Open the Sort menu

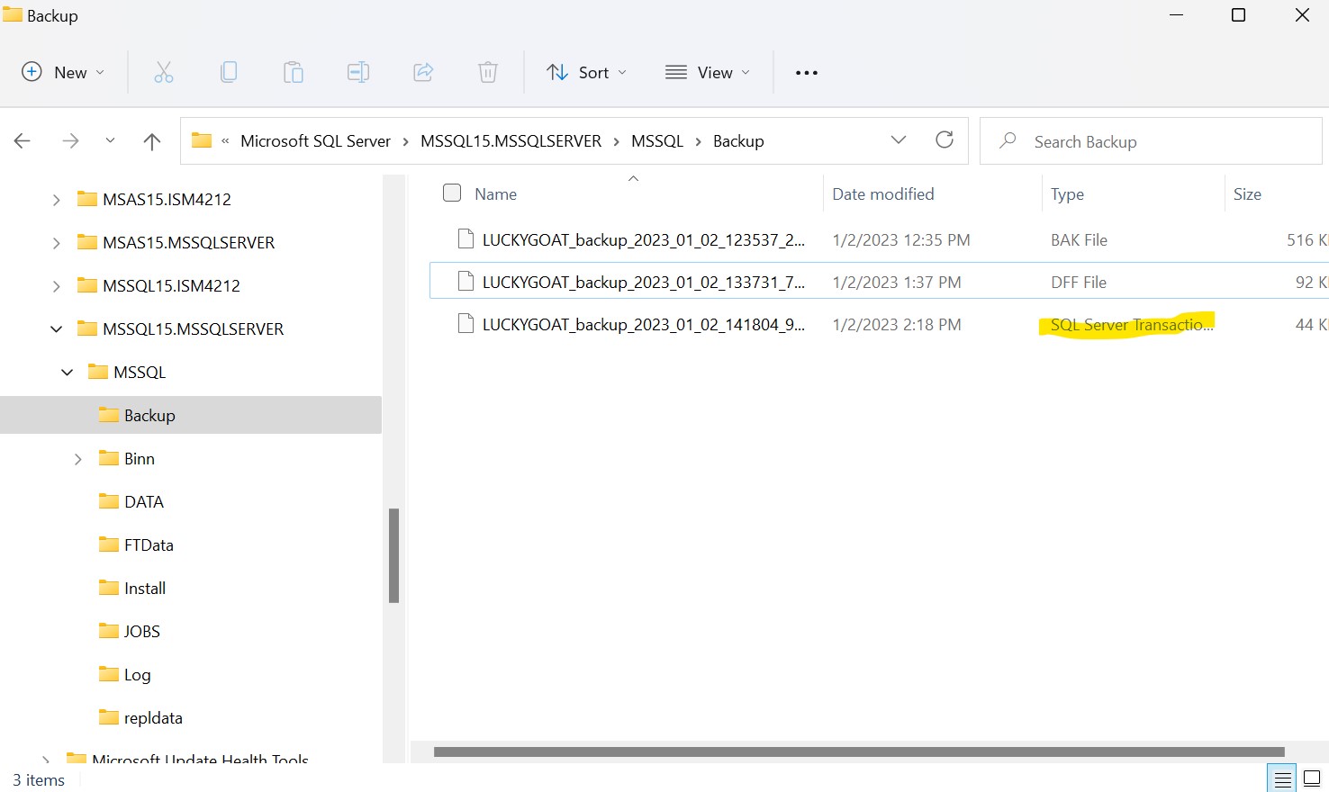(587, 73)
